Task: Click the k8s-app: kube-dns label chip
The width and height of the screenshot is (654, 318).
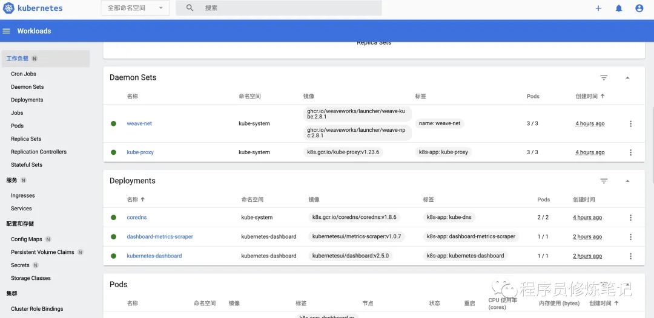Action: (x=449, y=217)
